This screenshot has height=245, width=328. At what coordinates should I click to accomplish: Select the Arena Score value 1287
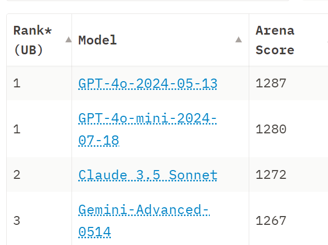pos(271,83)
